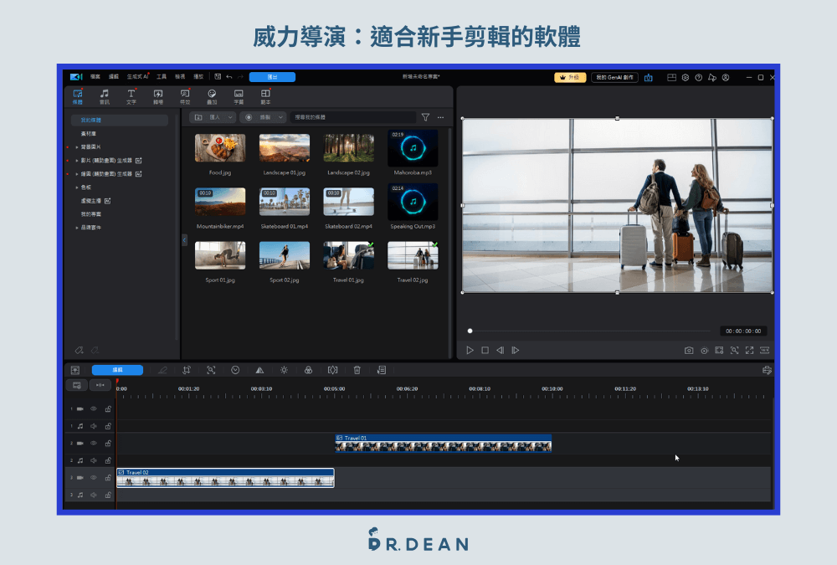Screen dimensions: 837x565
Task: Select the Skateboard 01.mp4 thumbnail
Action: 284,202
